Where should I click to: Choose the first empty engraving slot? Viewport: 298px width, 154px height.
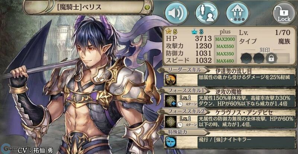point(246,58)
